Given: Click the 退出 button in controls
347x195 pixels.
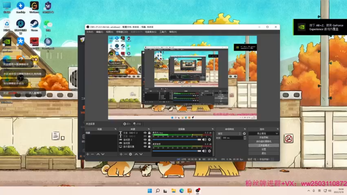Looking at the screenshot, I should tap(264, 153).
